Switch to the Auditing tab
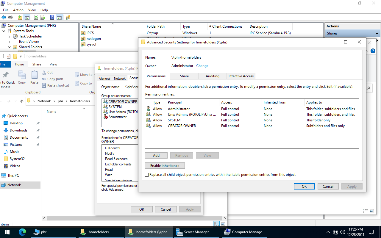This screenshot has height=238, width=381. click(x=212, y=76)
